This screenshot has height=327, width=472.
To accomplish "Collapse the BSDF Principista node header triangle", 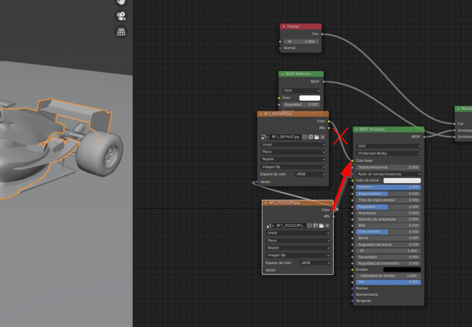I will click(356, 129).
